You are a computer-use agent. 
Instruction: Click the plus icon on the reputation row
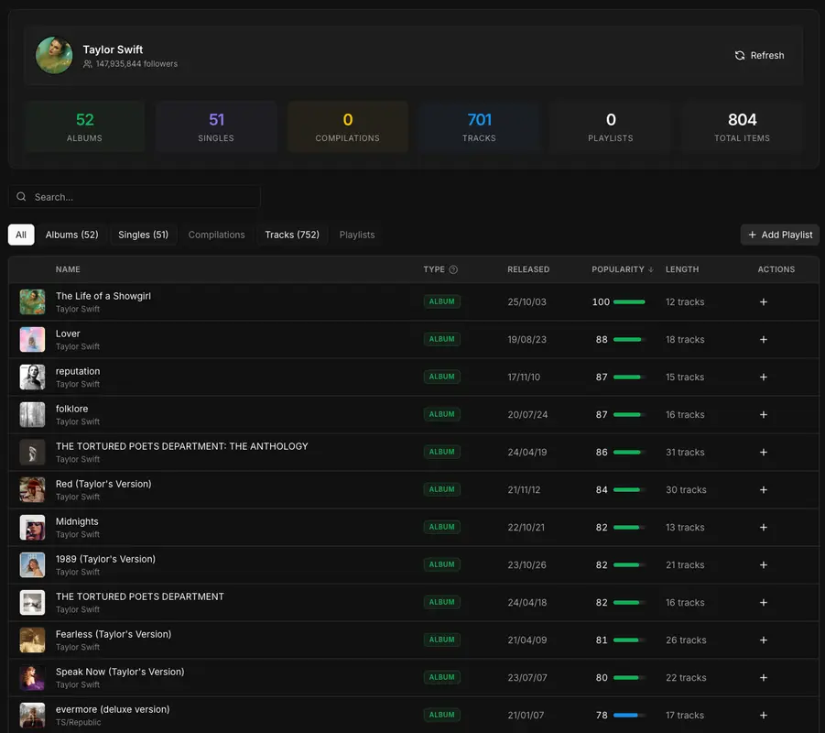coord(764,377)
